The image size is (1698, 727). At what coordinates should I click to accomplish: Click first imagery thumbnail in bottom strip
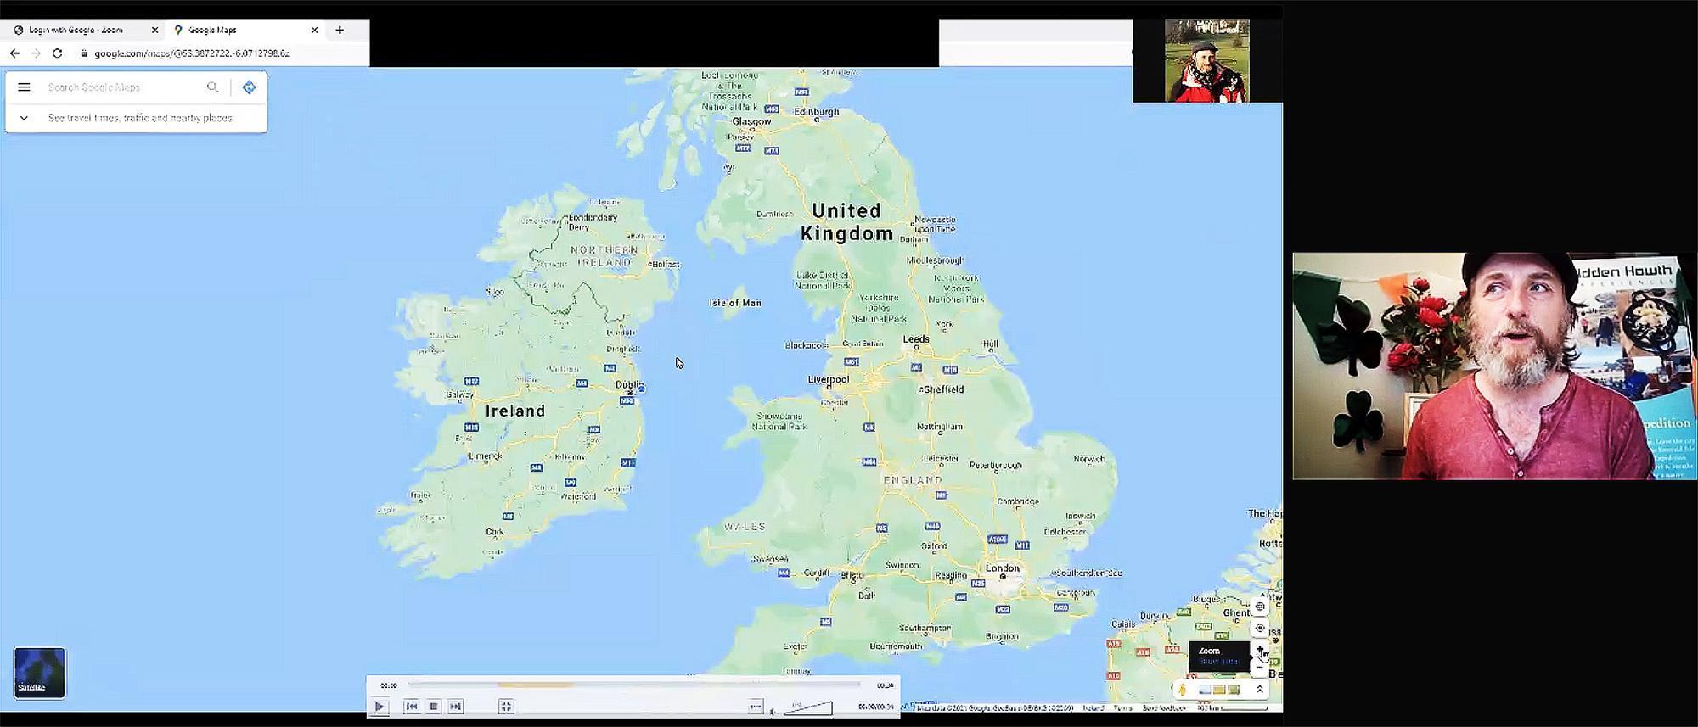tap(1205, 691)
